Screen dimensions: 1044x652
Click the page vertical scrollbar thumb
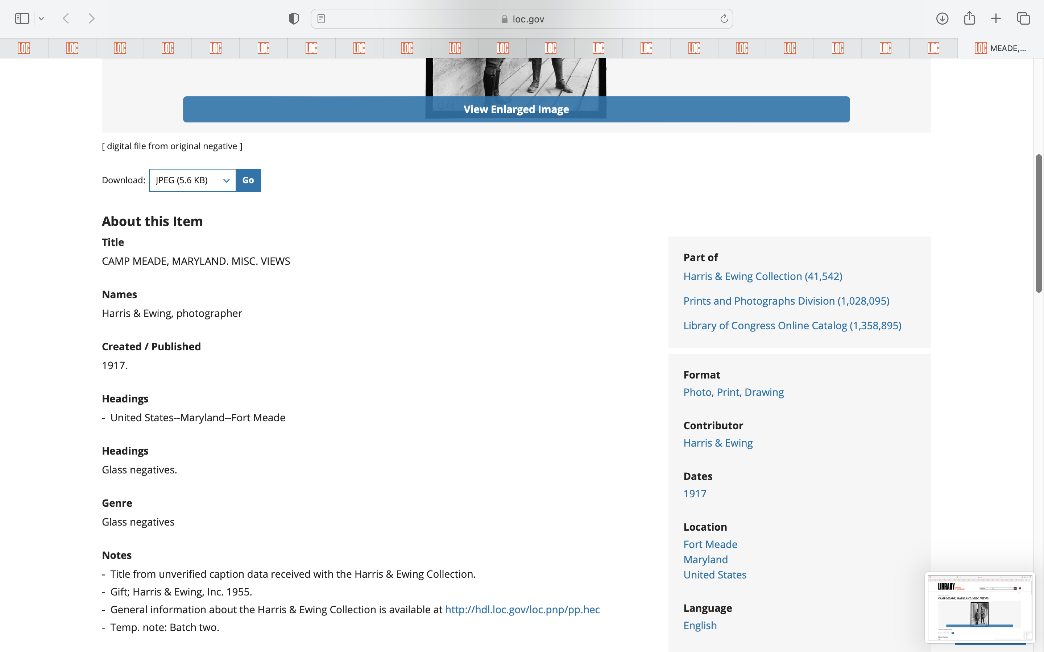click(x=1039, y=223)
